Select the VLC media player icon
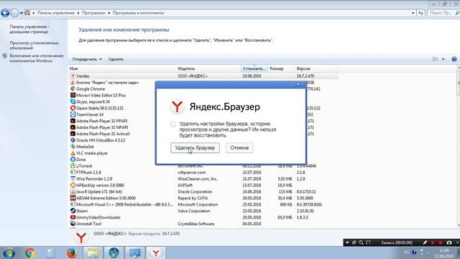This screenshot has width=460, height=259. point(73,153)
